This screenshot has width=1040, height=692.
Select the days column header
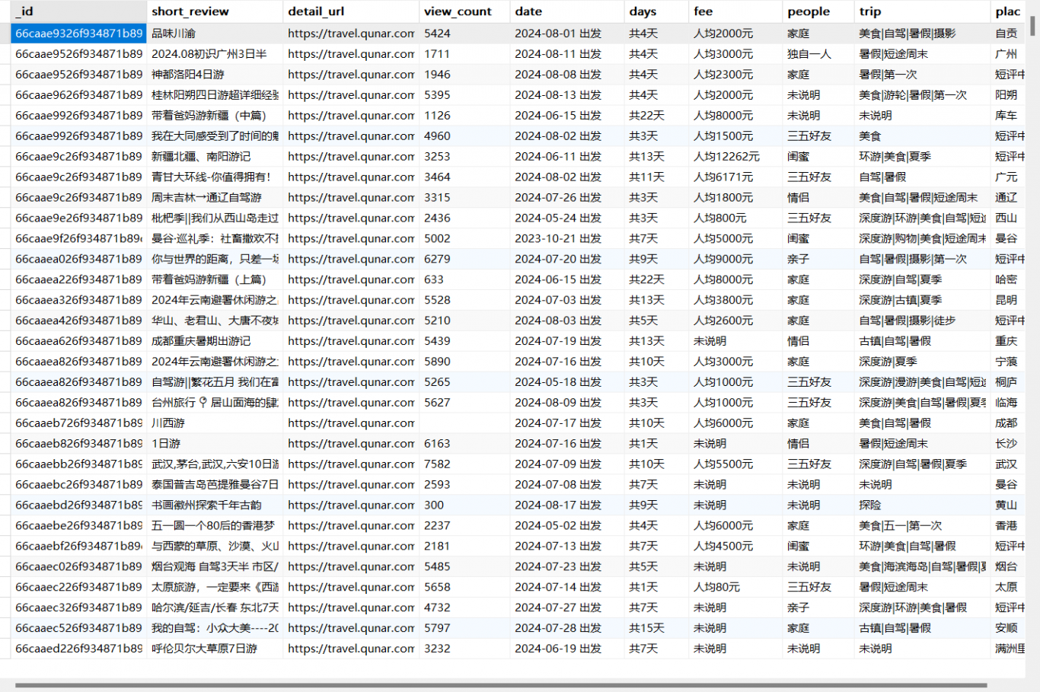pos(656,11)
